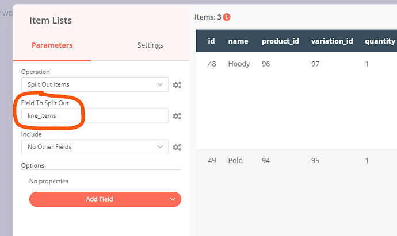Click the Options section label
The width and height of the screenshot is (397, 236).
pyautogui.click(x=33, y=165)
